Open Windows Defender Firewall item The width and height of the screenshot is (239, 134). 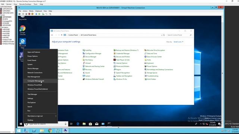point(93,79)
